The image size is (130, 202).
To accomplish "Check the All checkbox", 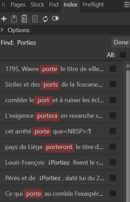I will click(123, 55).
